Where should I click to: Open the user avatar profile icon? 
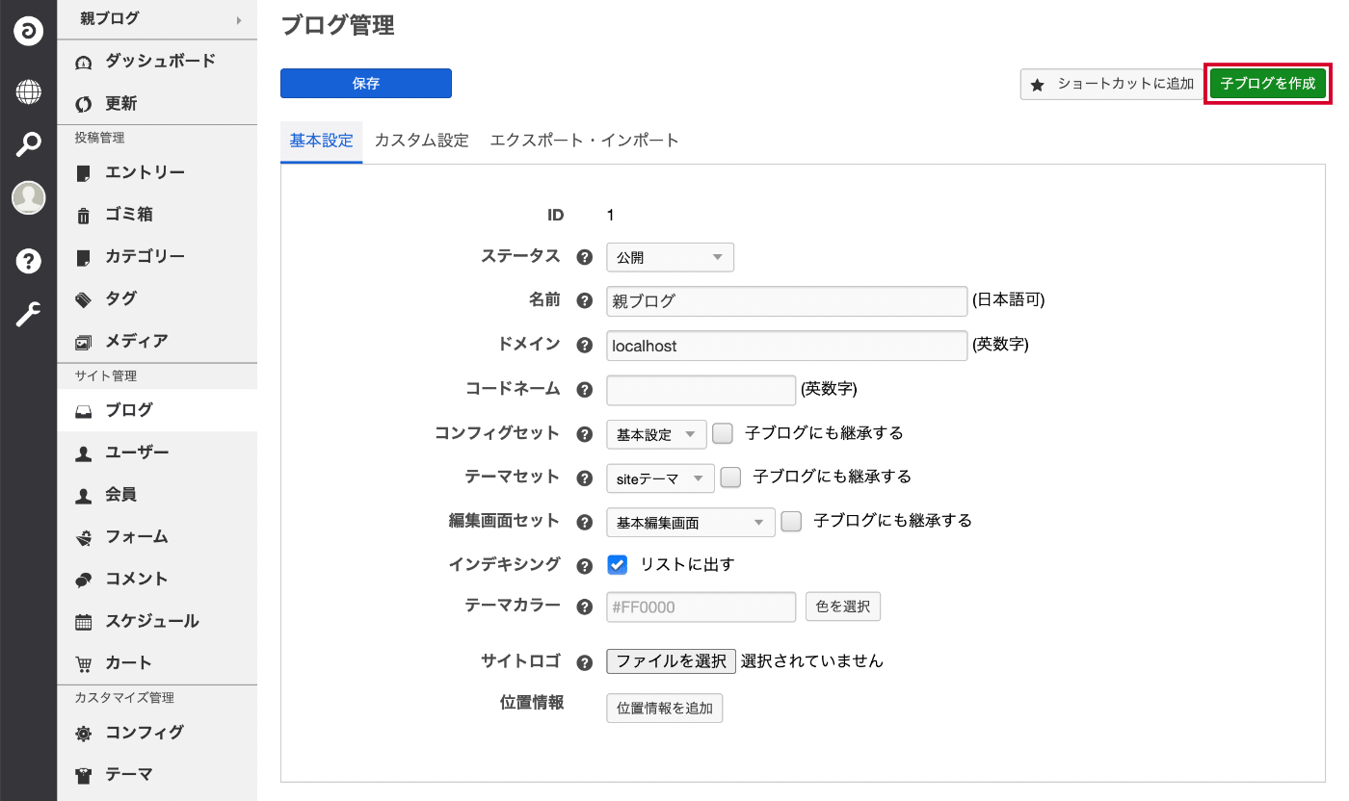(x=28, y=197)
